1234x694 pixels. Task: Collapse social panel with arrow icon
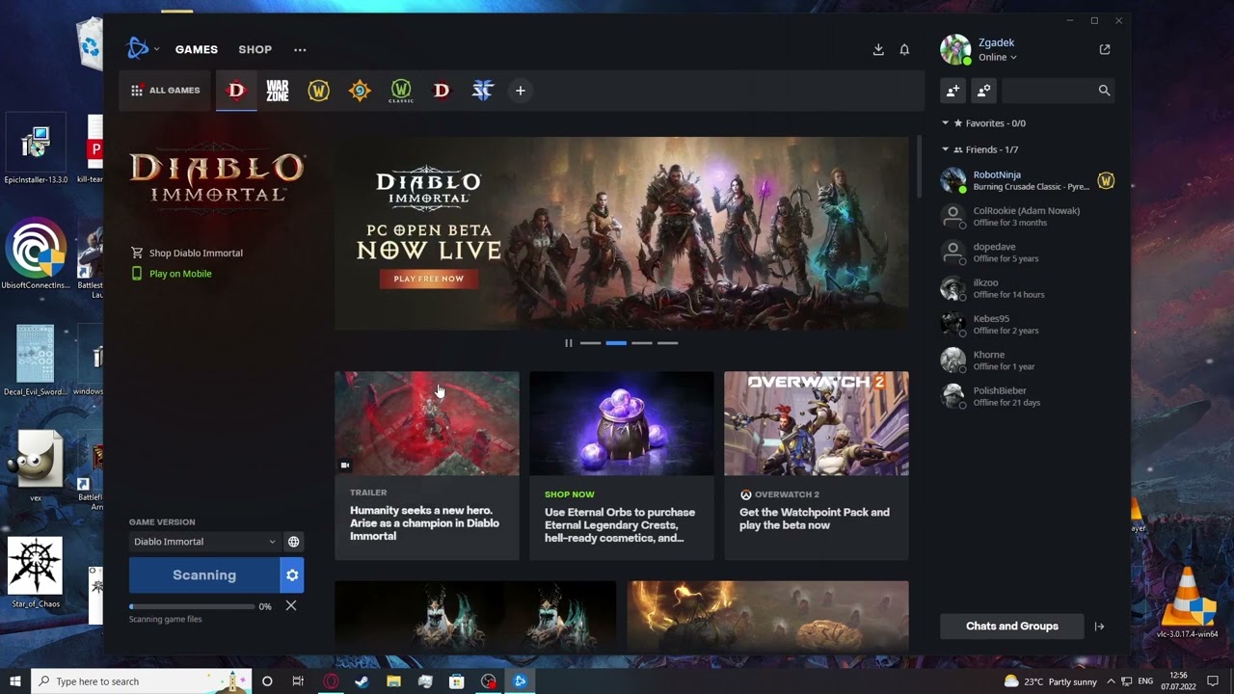(1099, 627)
